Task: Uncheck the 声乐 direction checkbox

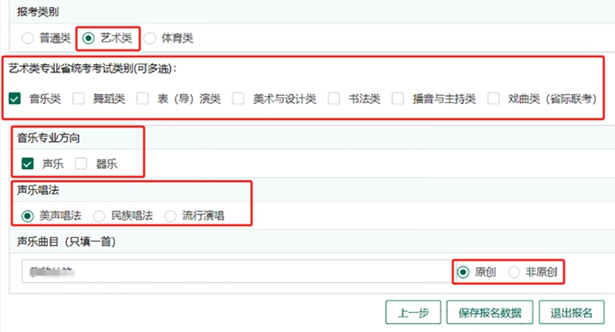Action: click(27, 164)
